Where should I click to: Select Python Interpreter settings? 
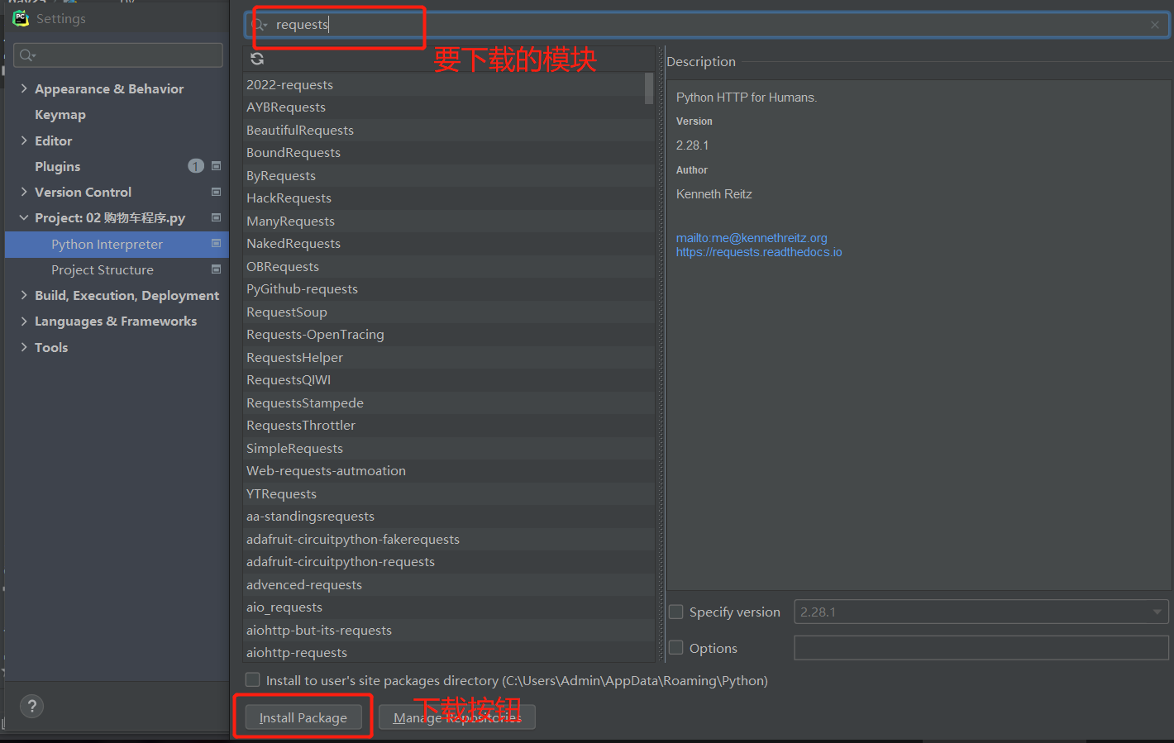click(x=117, y=244)
